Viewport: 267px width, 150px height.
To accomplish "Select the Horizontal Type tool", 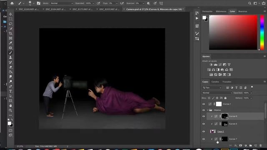I will 10,91.
